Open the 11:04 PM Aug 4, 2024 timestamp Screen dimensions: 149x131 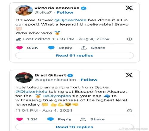44,110
